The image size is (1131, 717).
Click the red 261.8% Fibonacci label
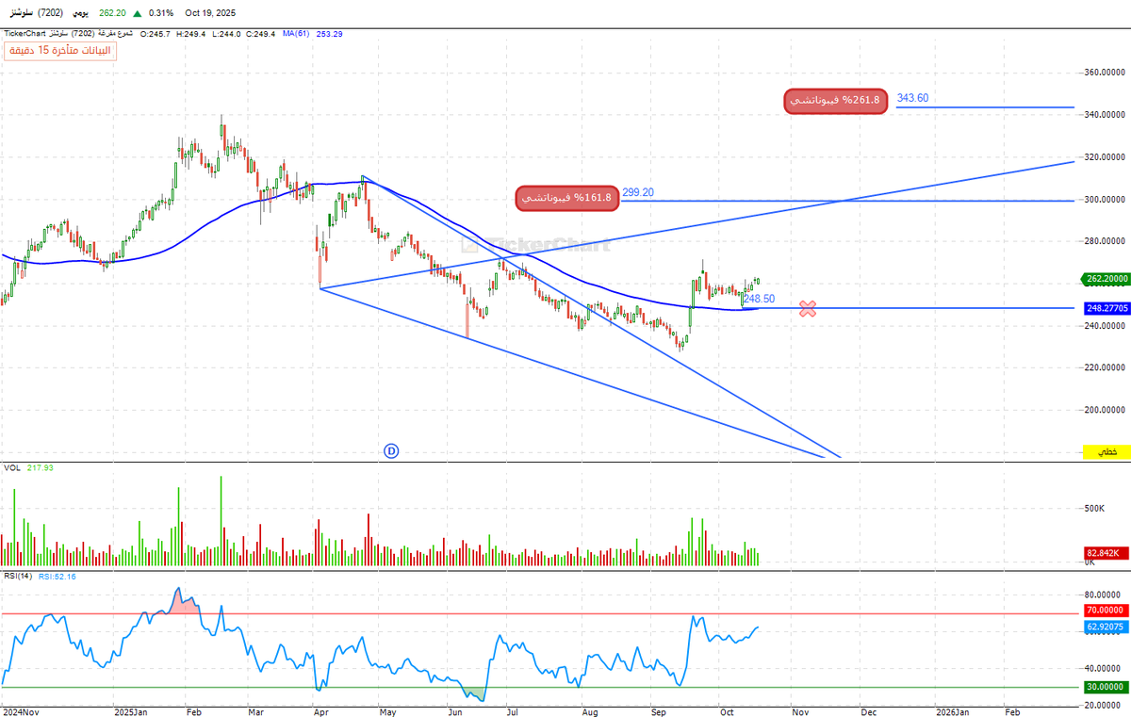click(x=836, y=101)
